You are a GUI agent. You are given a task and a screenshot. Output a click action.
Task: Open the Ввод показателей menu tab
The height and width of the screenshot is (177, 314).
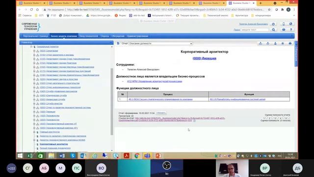coord(89,36)
